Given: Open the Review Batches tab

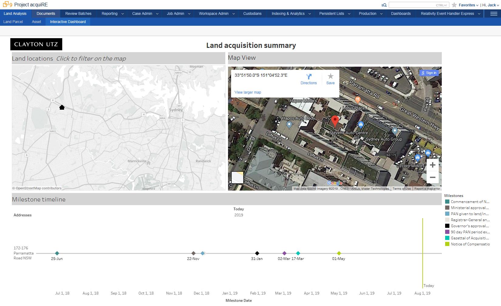Looking at the screenshot, I should tap(78, 14).
